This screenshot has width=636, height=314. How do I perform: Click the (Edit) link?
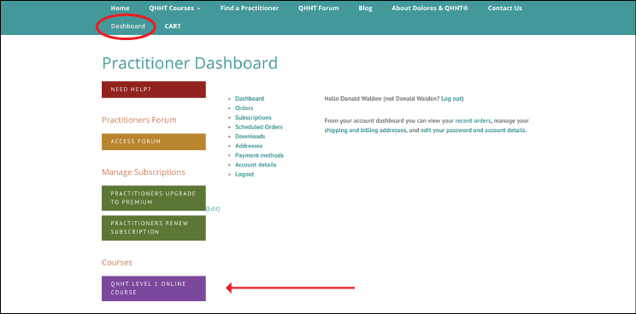pyautogui.click(x=213, y=209)
